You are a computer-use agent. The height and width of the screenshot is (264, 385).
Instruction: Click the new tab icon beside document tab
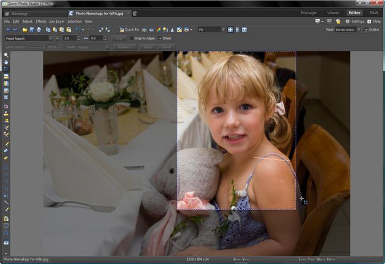[135, 13]
